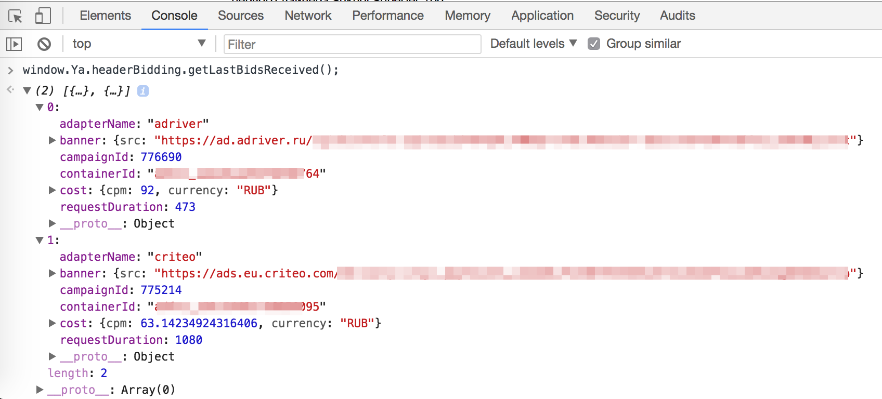Clear the console with the ban icon
The width and height of the screenshot is (882, 399).
tap(44, 44)
